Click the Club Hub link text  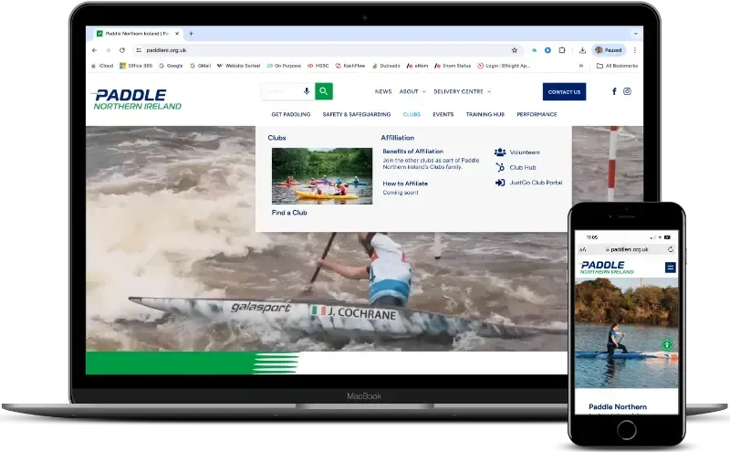tap(523, 168)
